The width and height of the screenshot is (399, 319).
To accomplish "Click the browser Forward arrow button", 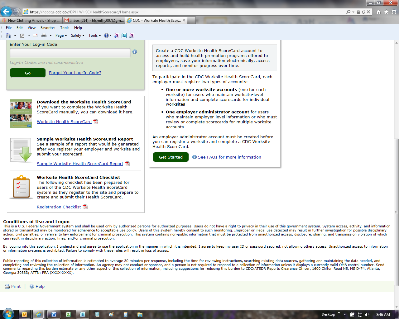I will (x=17, y=12).
